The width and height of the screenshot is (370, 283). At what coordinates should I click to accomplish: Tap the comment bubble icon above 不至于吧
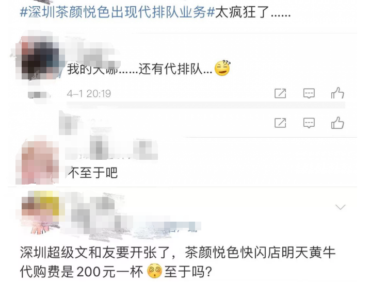coord(309,123)
